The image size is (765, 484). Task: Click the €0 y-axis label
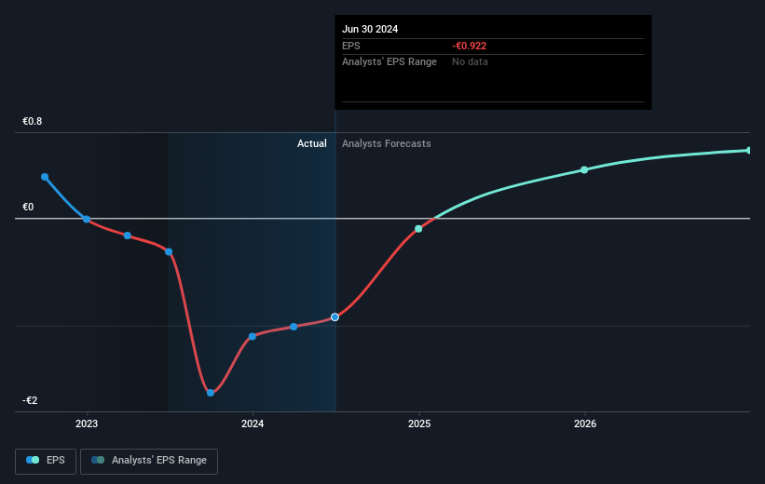pyautogui.click(x=28, y=208)
